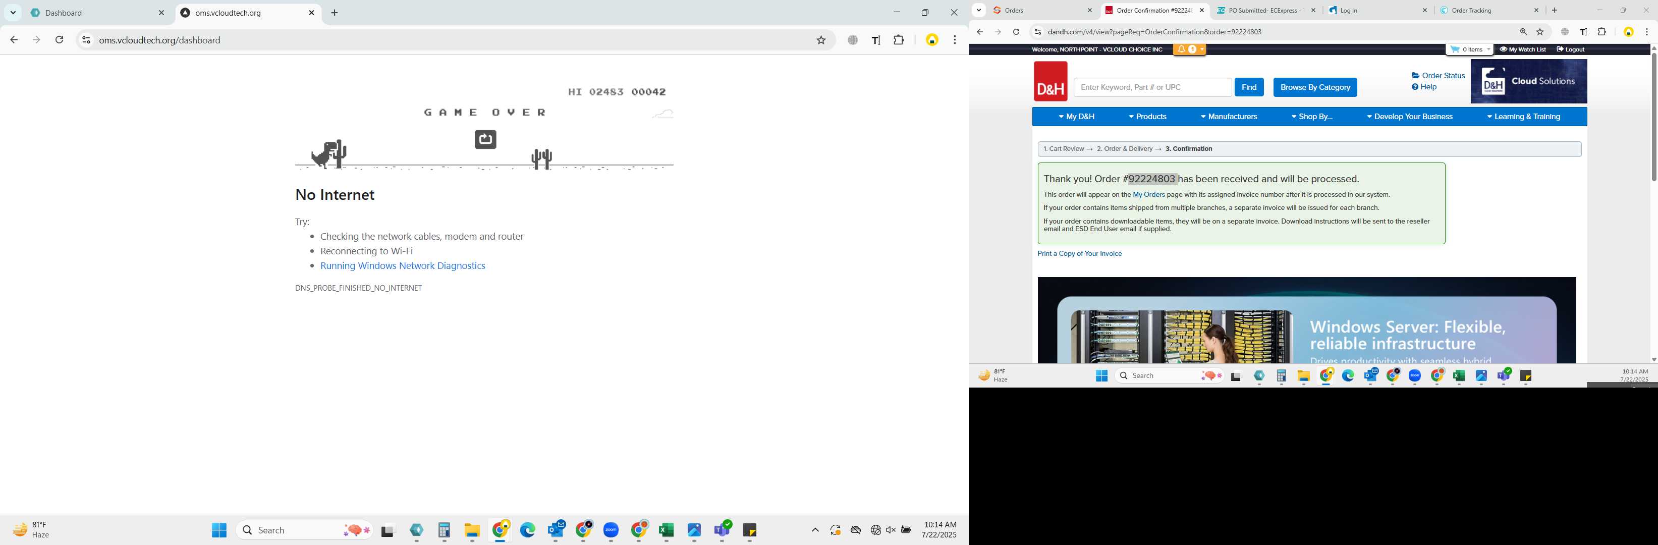The image size is (1658, 545).
Task: Reload the oms.vcloudtech.org dashboard page
Action: click(59, 40)
